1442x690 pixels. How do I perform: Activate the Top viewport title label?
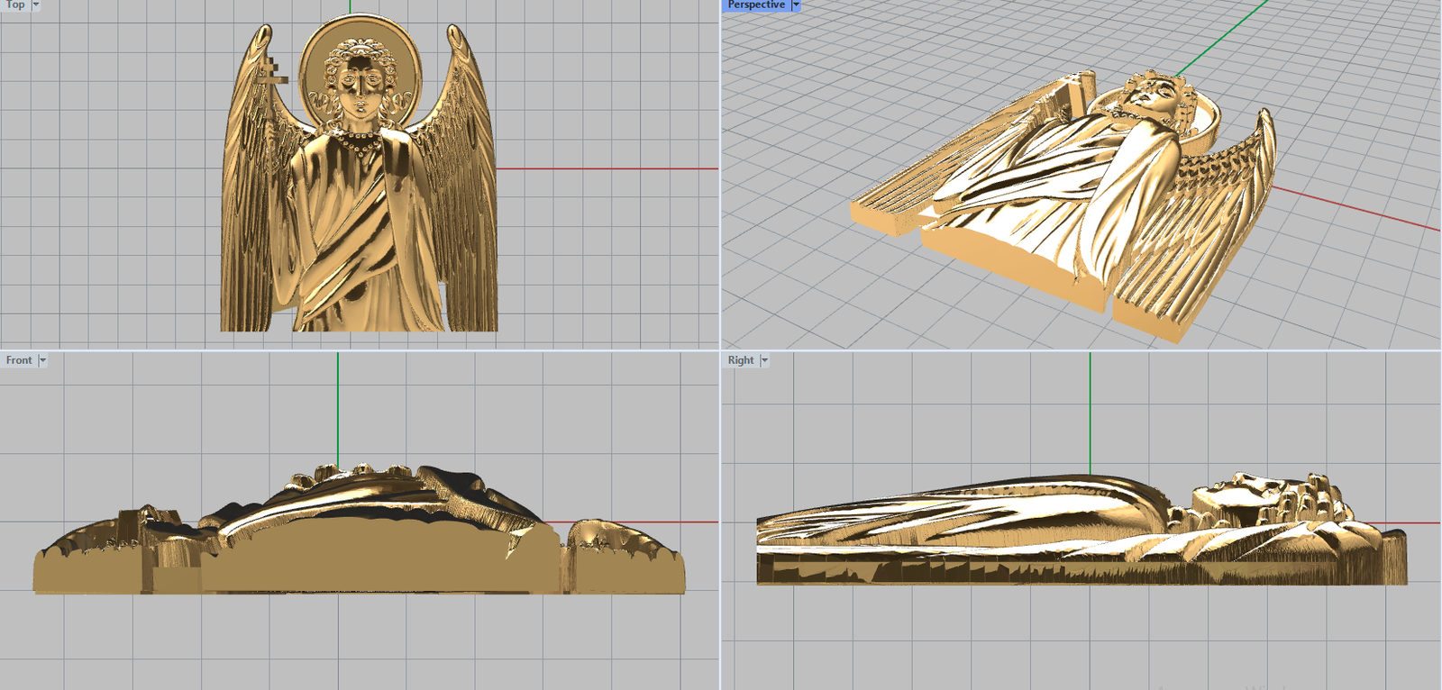point(15,5)
